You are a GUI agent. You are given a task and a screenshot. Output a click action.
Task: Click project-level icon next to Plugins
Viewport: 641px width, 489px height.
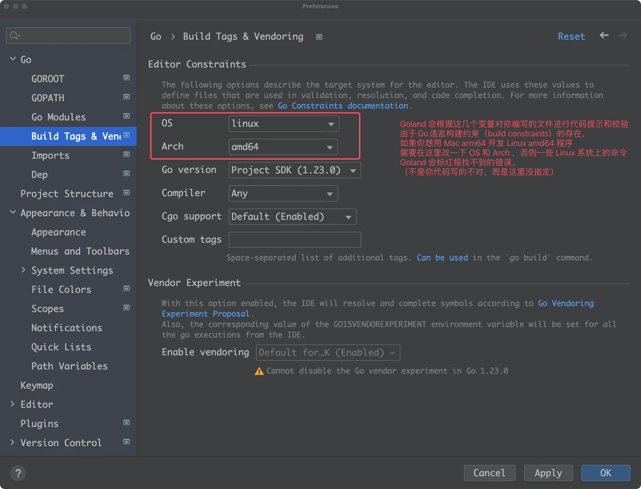tap(127, 423)
